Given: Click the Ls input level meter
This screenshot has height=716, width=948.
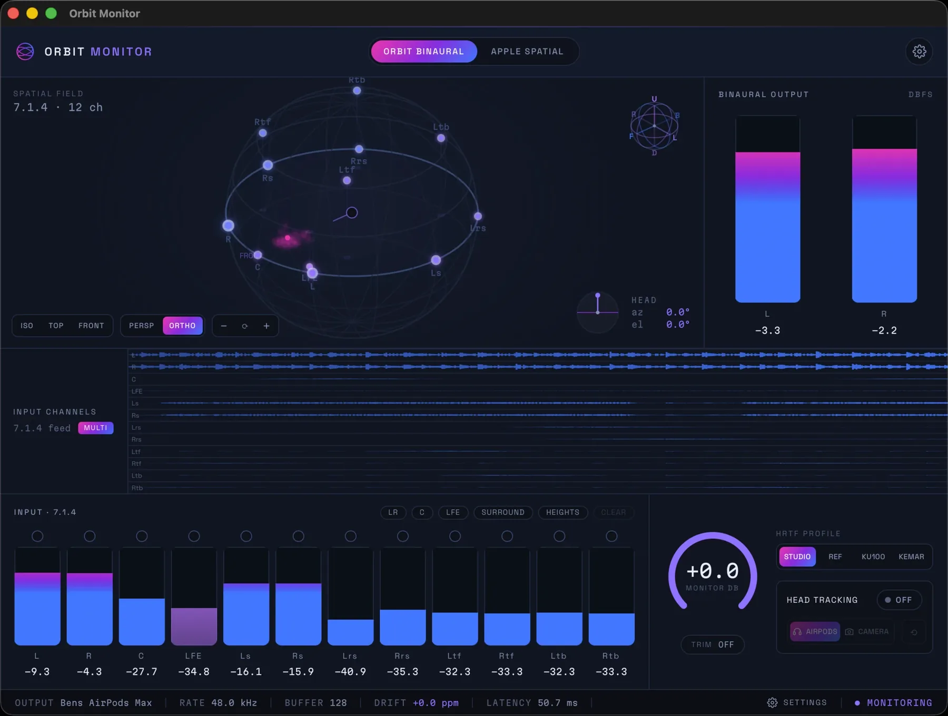Looking at the screenshot, I should (x=246, y=596).
